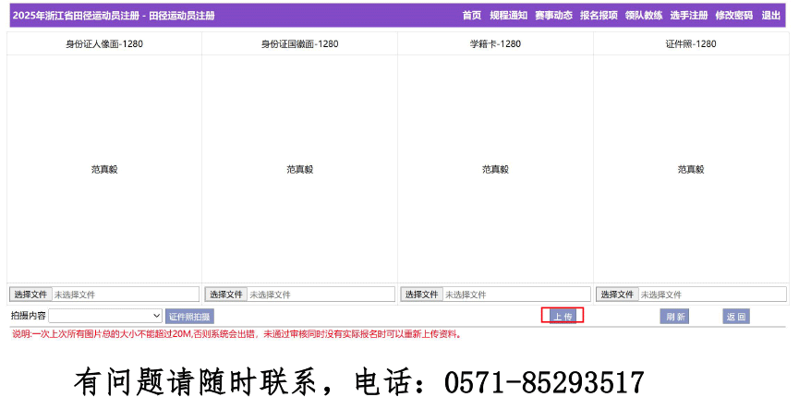Click the 刷新 refresh button
799x397 pixels.
click(675, 317)
